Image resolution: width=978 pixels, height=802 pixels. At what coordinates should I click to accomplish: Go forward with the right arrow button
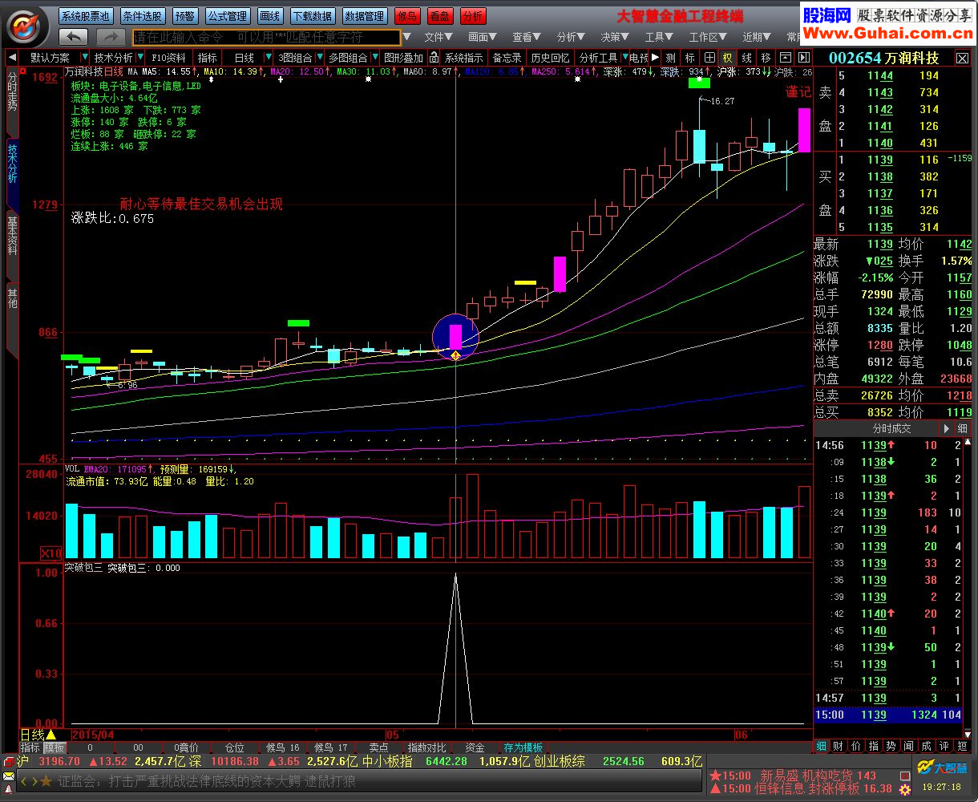tap(110, 37)
